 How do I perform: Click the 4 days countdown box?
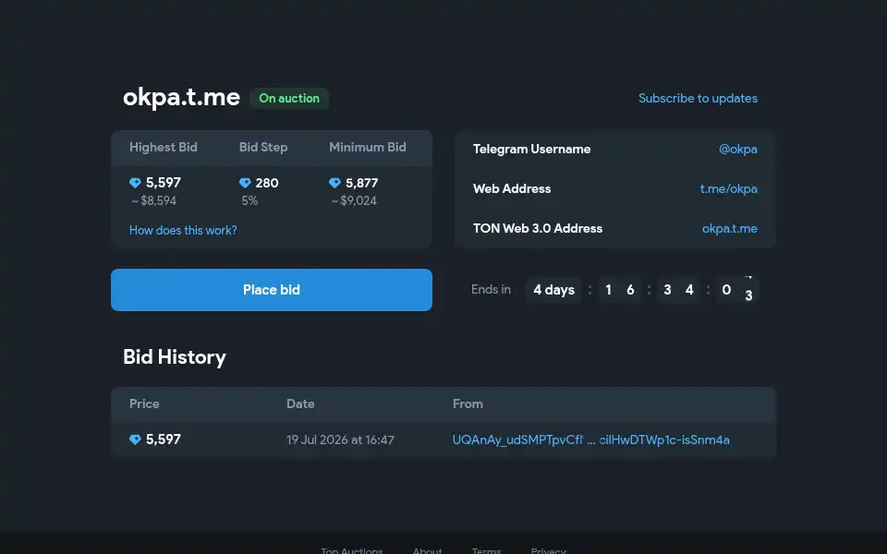click(553, 289)
